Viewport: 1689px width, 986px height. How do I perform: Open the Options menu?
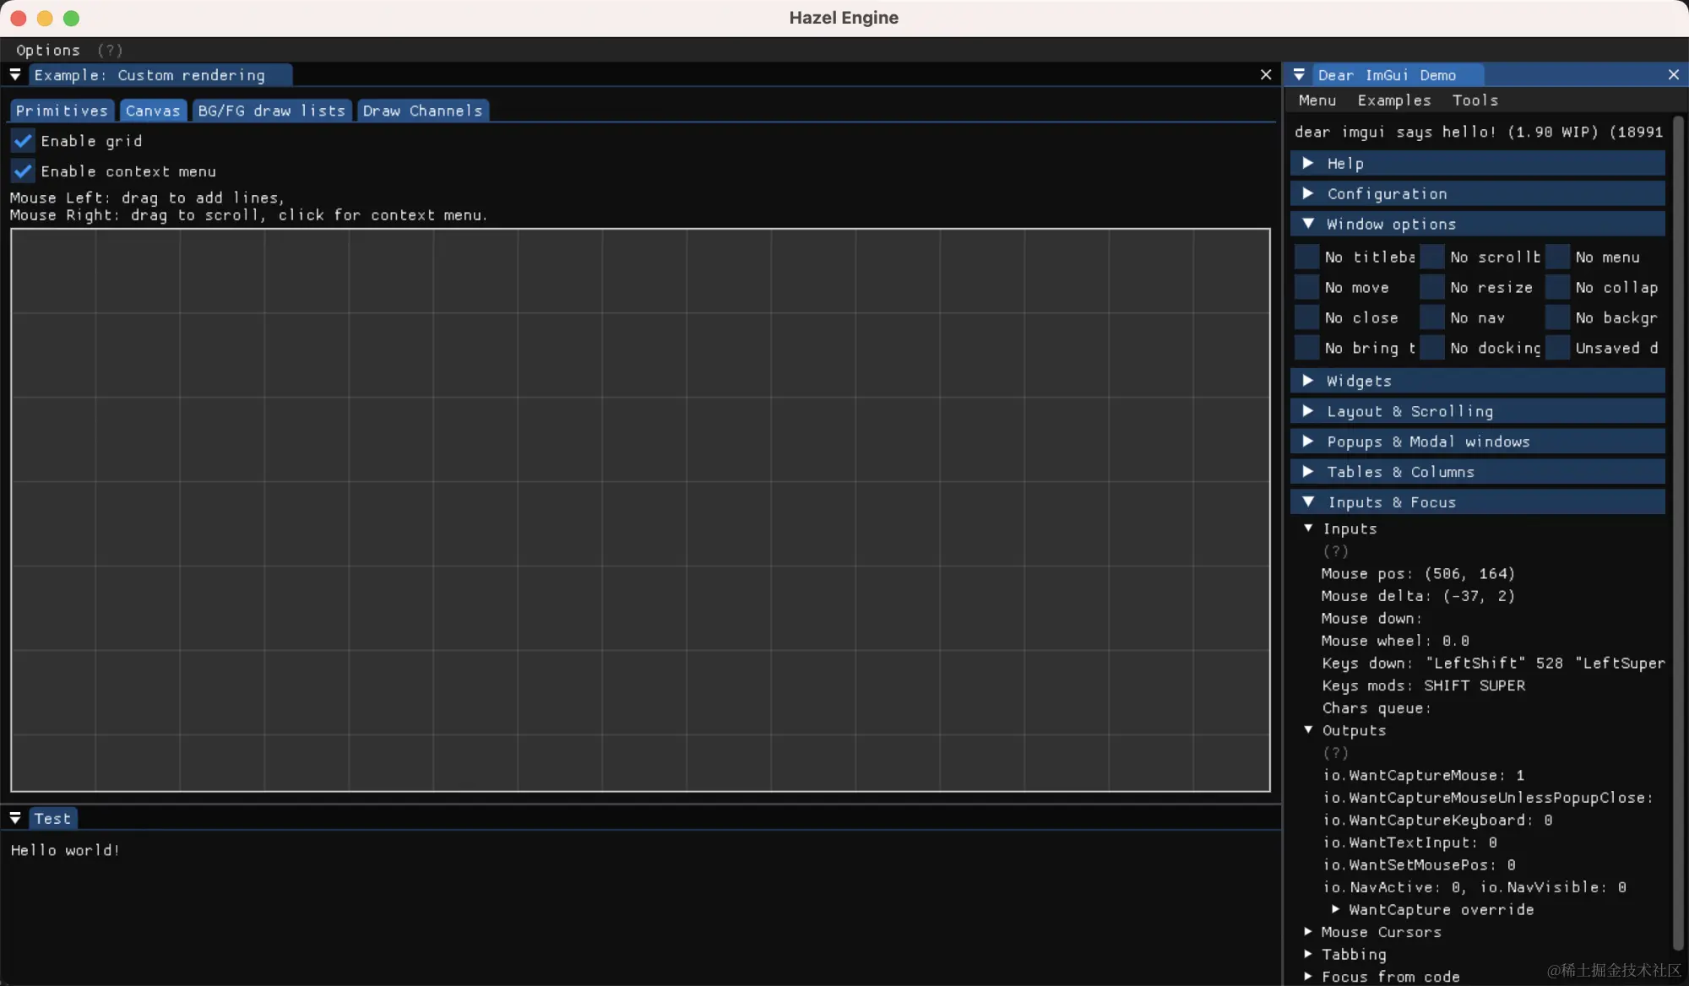pos(48,51)
